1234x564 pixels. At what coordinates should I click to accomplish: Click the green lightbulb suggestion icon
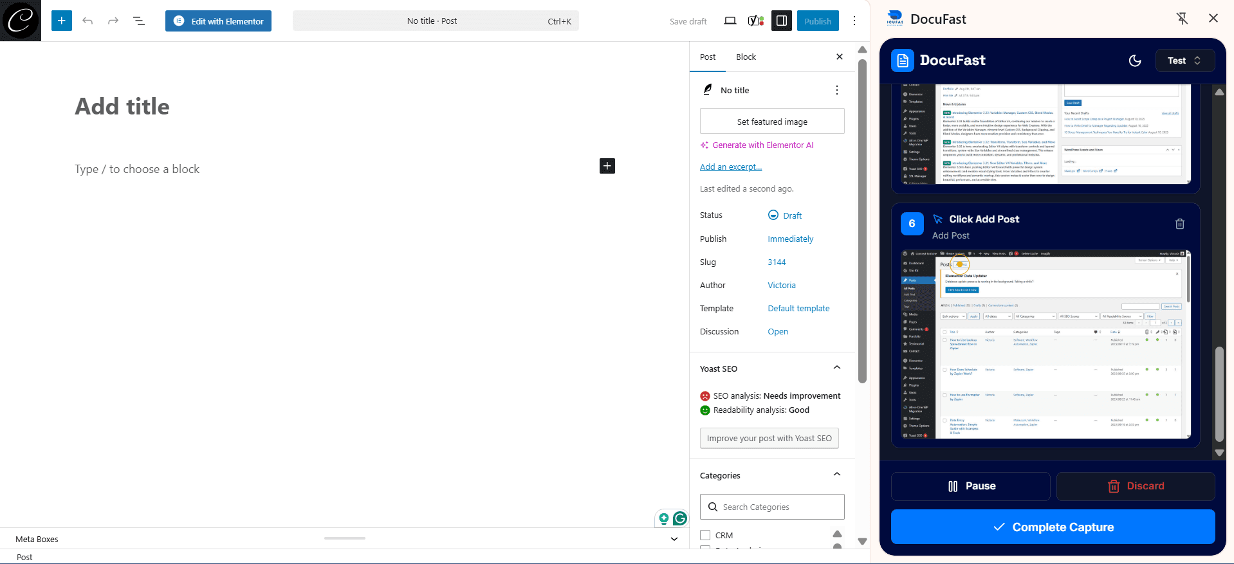pyautogui.click(x=664, y=518)
